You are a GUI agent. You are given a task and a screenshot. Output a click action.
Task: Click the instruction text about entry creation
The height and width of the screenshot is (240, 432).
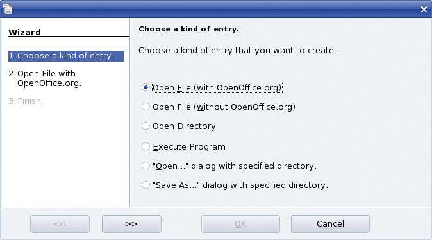(237, 51)
